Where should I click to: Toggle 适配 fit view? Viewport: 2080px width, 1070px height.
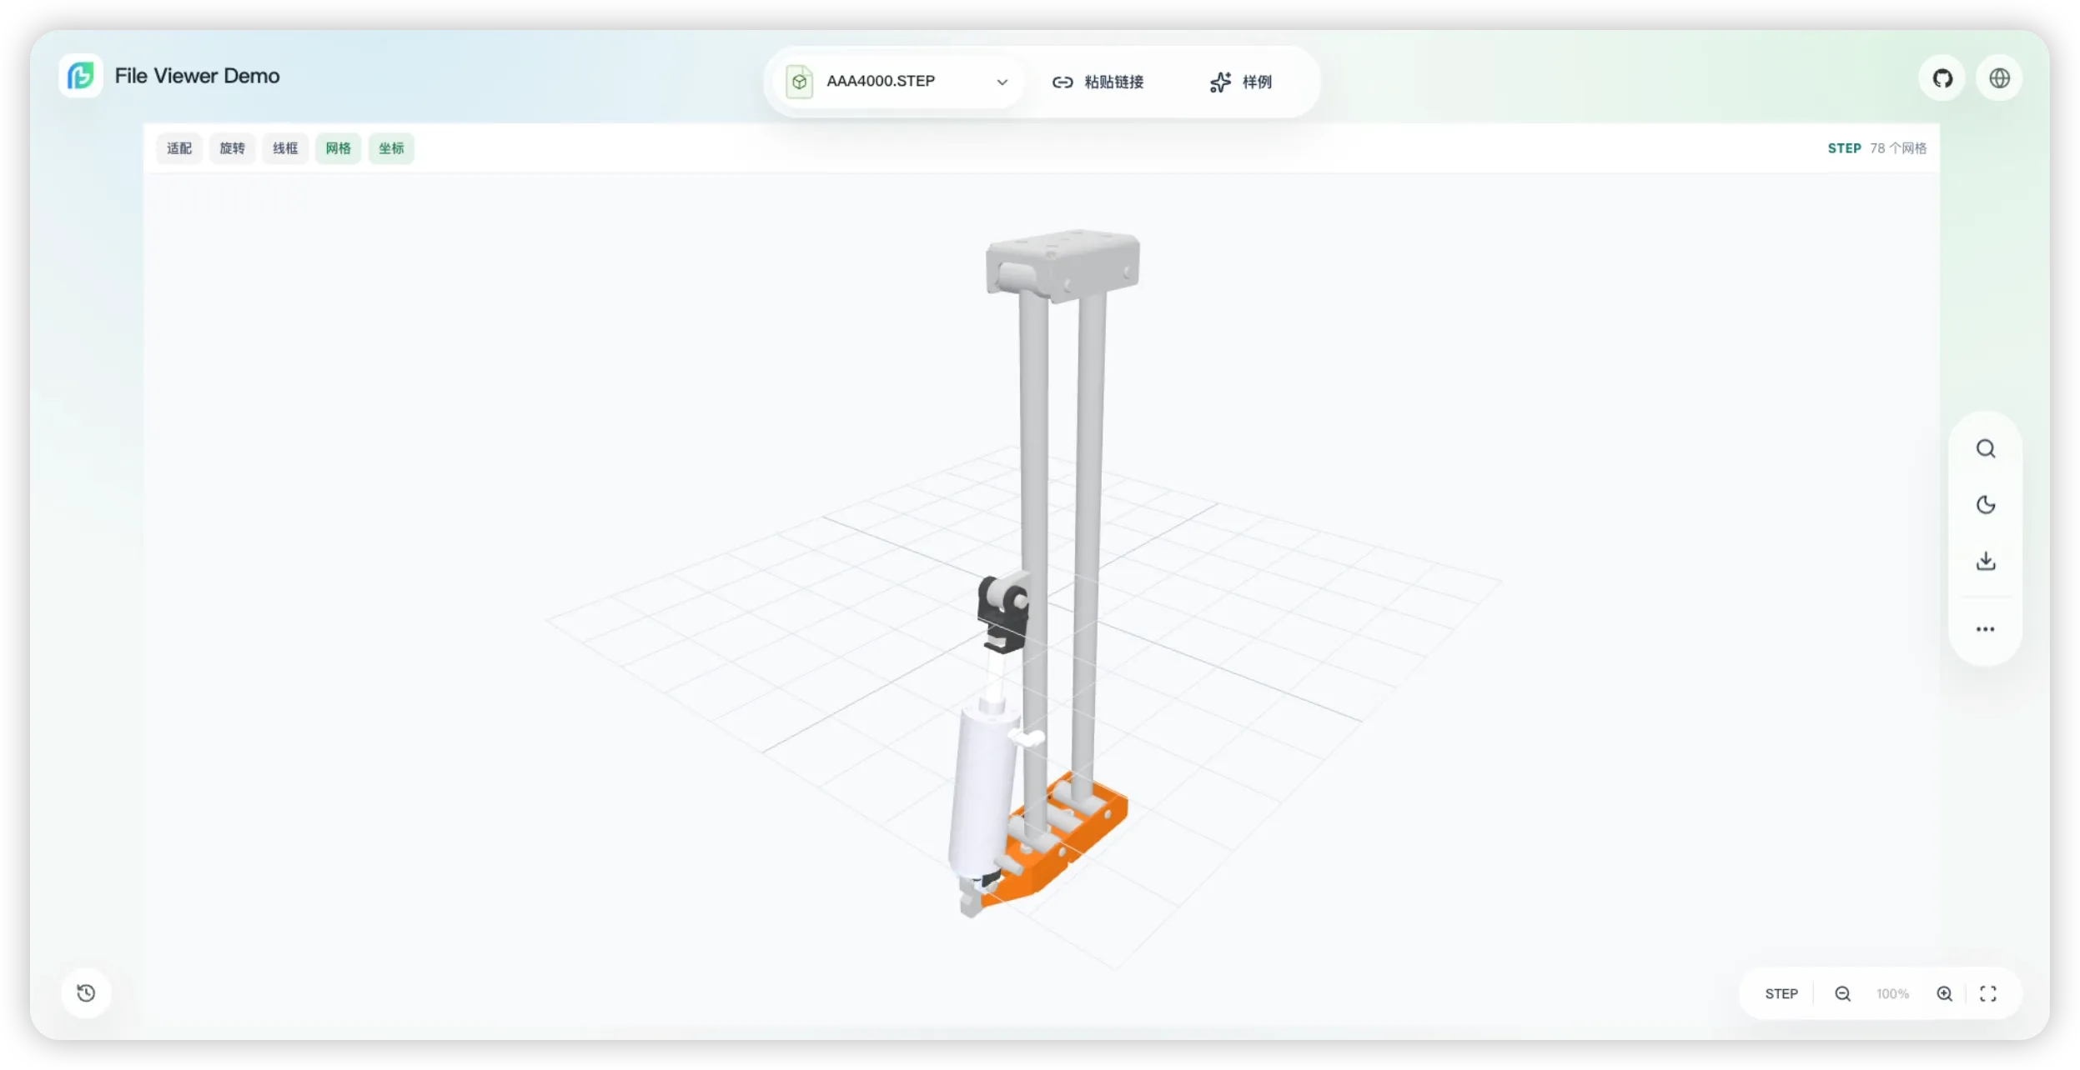point(179,148)
